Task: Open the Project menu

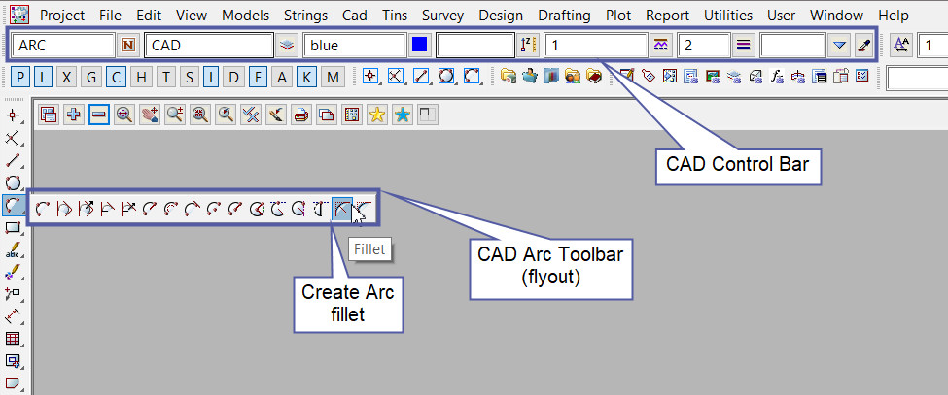Action: tap(62, 16)
